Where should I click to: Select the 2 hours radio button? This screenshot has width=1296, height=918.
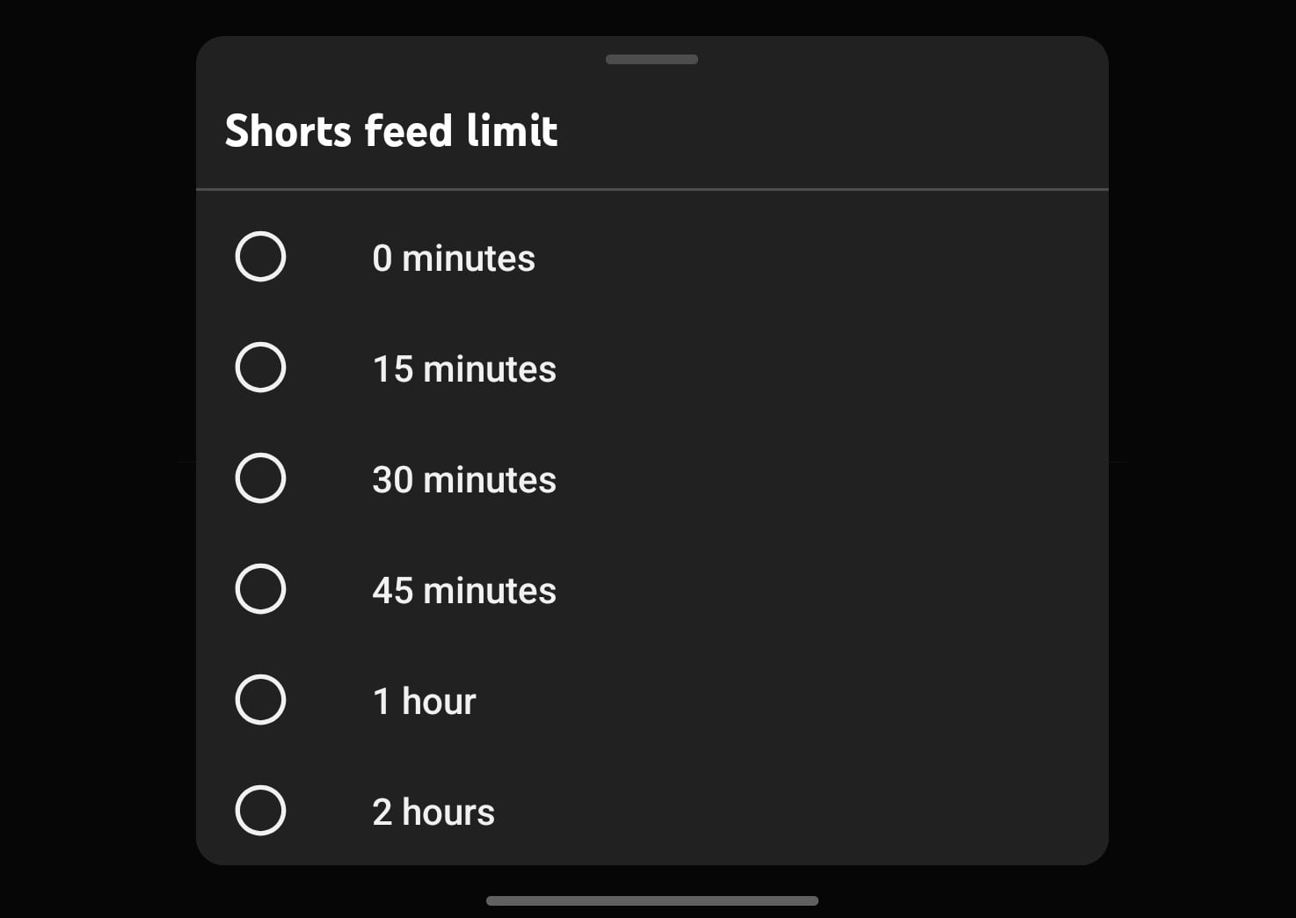click(x=260, y=811)
